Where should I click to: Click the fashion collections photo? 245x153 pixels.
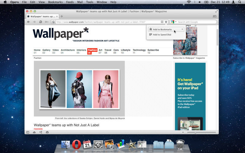pos(79,89)
